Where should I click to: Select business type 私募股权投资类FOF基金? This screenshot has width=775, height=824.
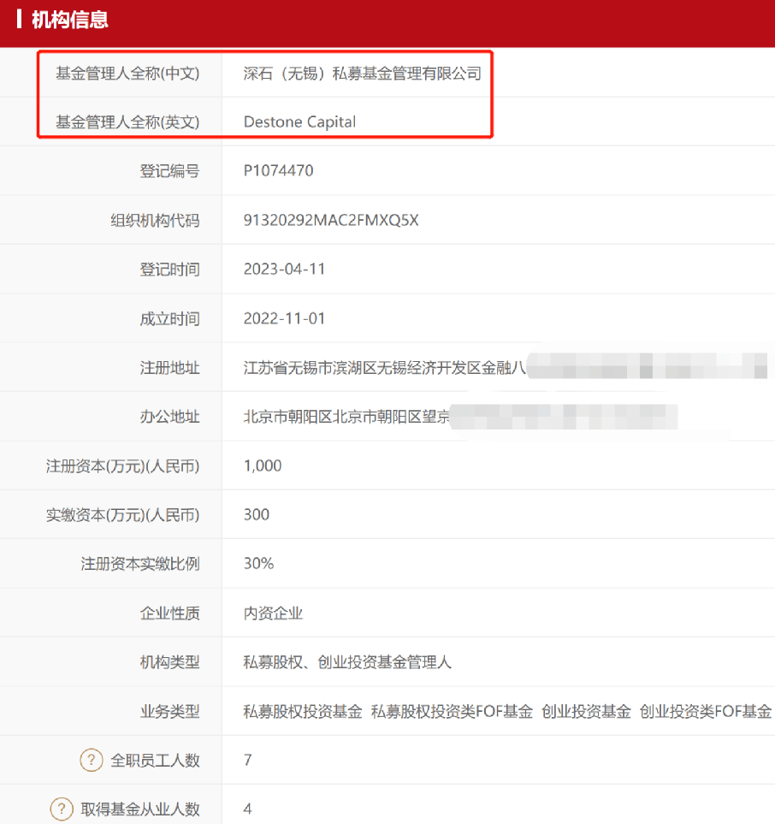[x=452, y=712]
